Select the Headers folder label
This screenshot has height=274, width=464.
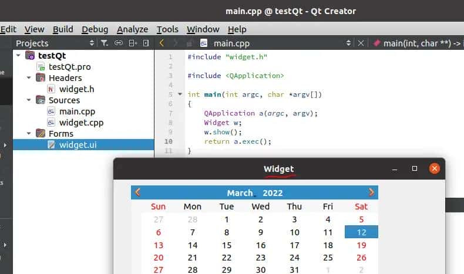click(x=65, y=78)
